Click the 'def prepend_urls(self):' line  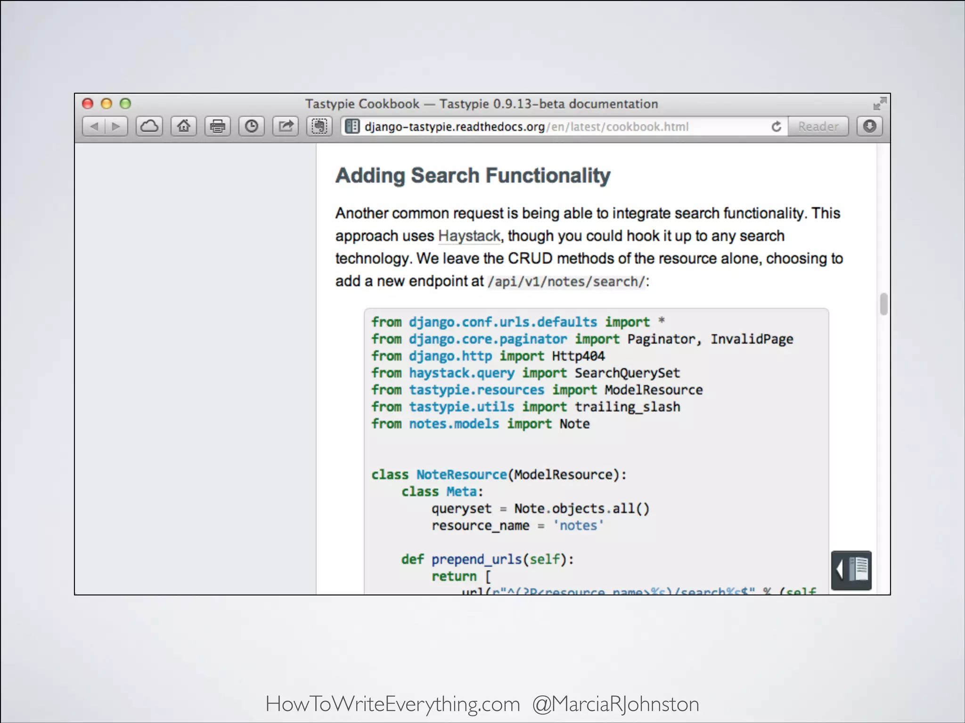coord(488,559)
